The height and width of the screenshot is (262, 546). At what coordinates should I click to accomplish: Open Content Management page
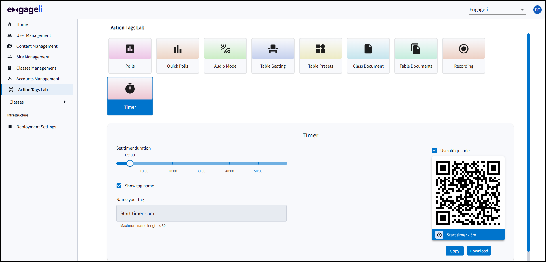point(37,46)
